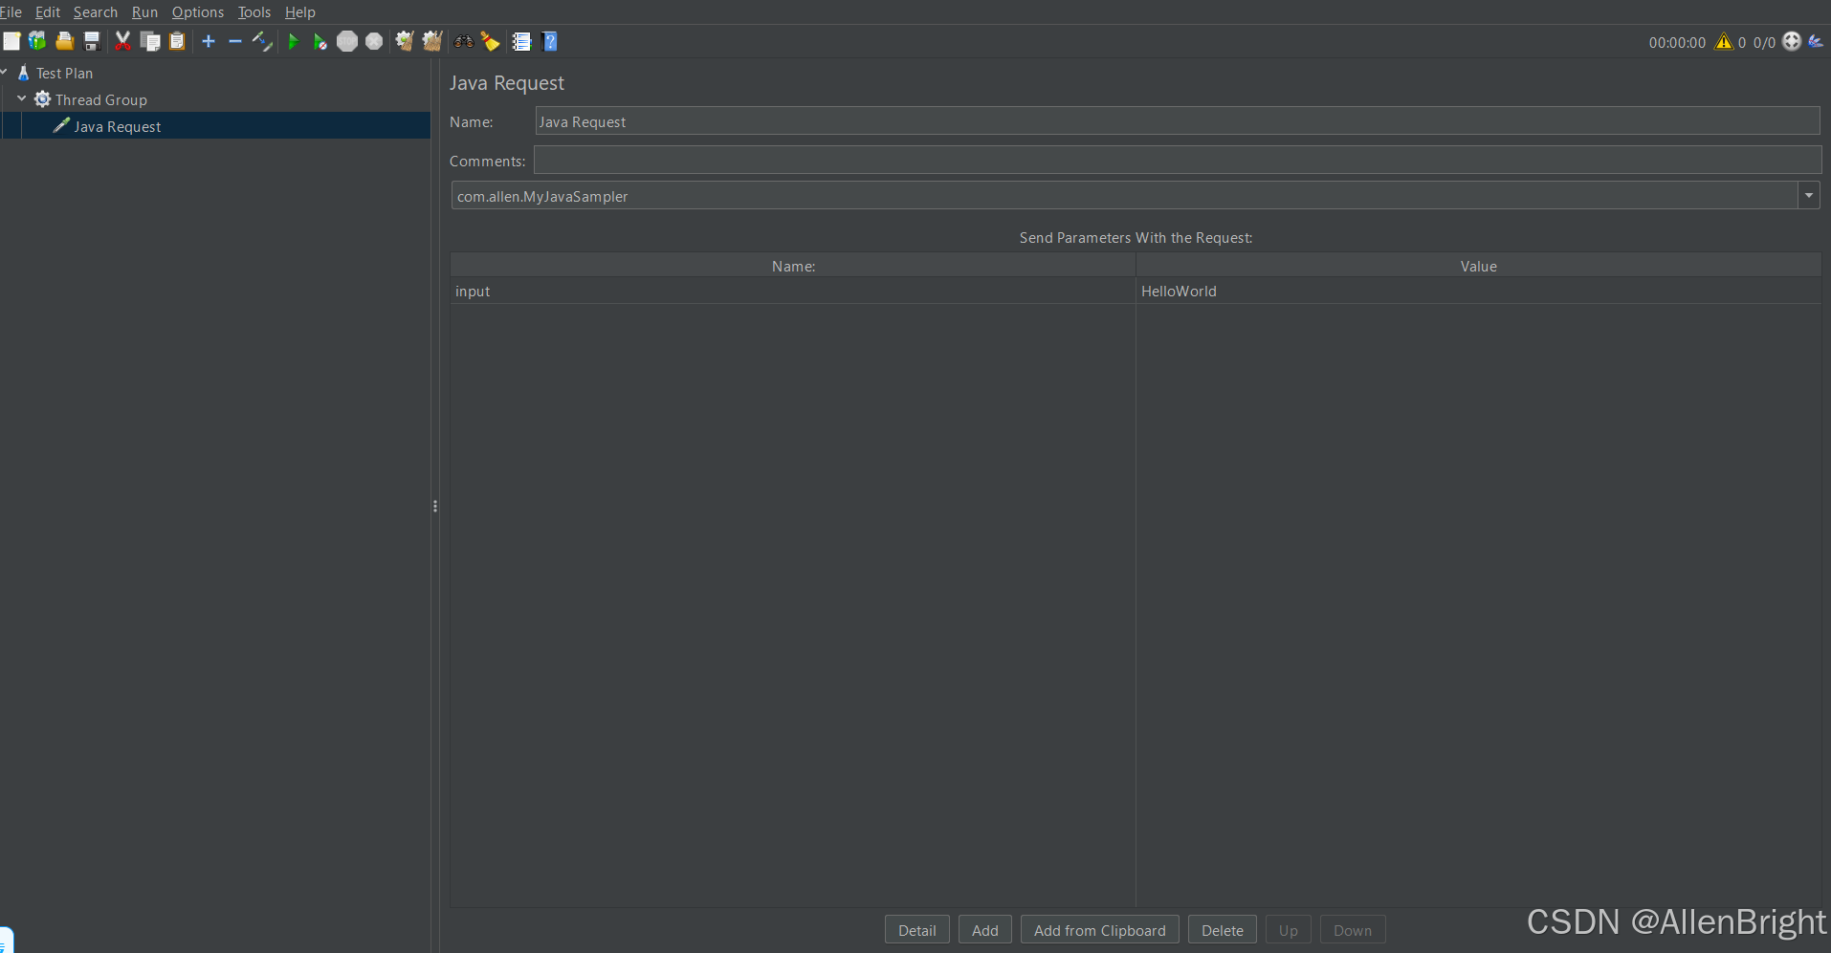The width and height of the screenshot is (1831, 953).
Task: Clear all results with double broom icon
Action: tap(432, 41)
